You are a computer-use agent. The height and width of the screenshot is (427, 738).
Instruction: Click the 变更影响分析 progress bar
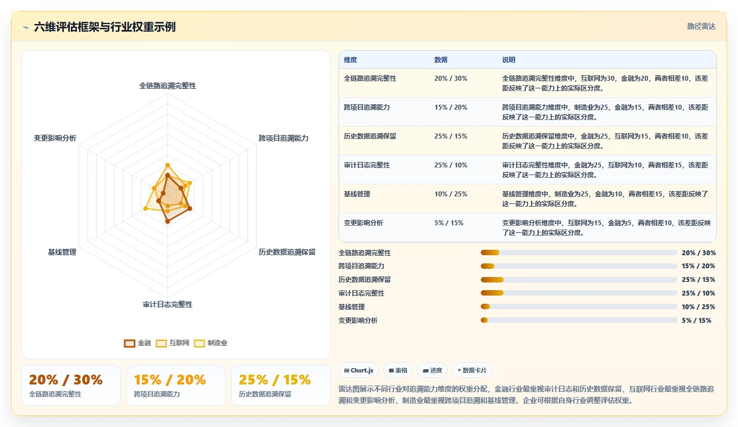(579, 320)
